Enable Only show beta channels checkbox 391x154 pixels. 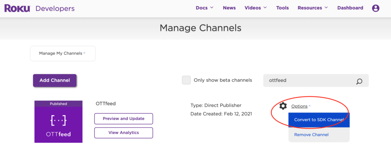186,80
